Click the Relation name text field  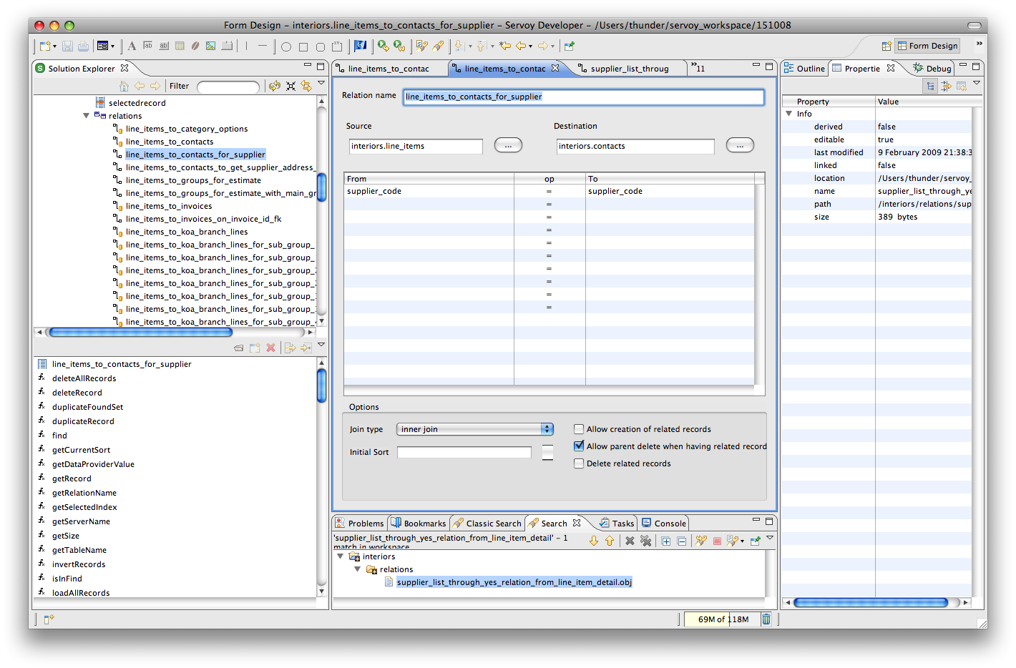[583, 97]
